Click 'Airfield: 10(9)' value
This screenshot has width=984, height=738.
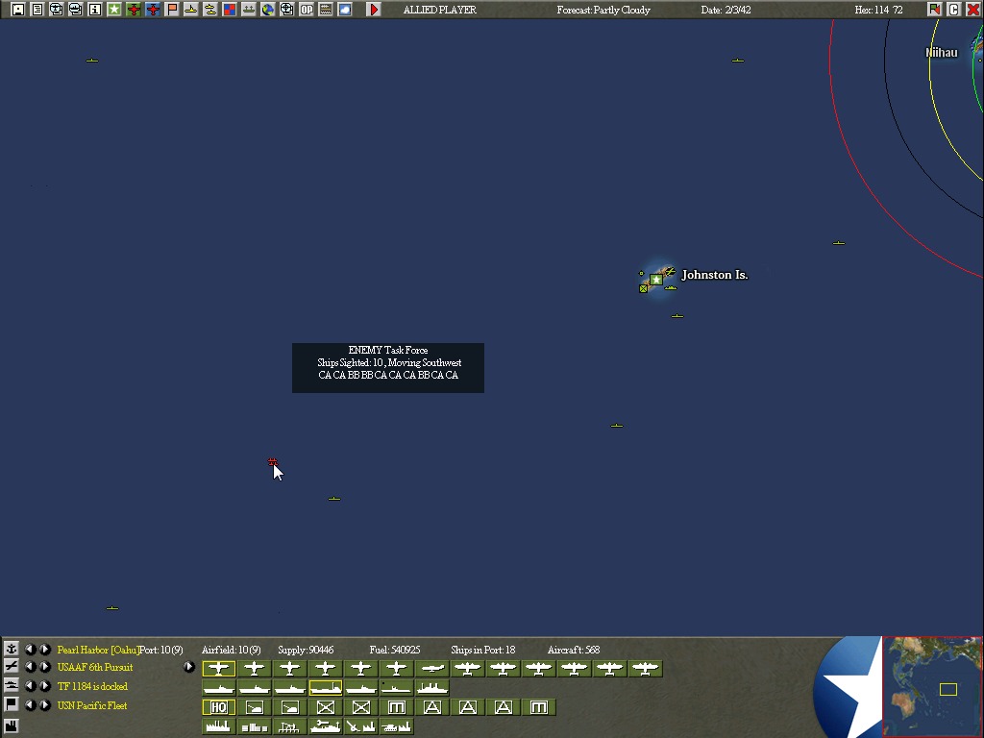(231, 650)
